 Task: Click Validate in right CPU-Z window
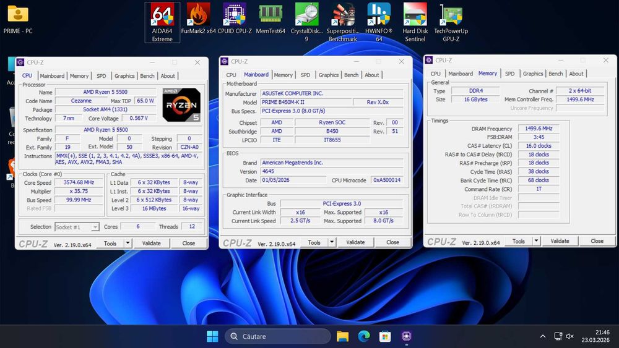560,241
